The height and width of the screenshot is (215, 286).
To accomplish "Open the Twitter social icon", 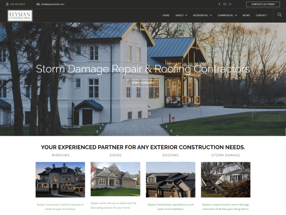I will click(230, 4).
